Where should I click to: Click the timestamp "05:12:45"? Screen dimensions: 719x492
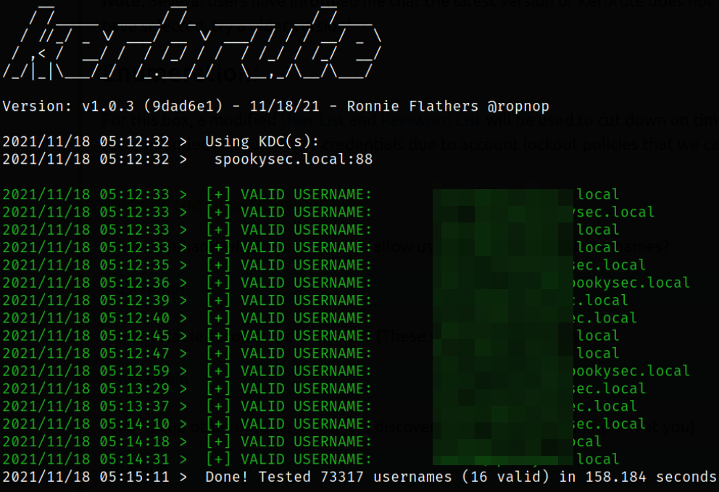pos(134,335)
